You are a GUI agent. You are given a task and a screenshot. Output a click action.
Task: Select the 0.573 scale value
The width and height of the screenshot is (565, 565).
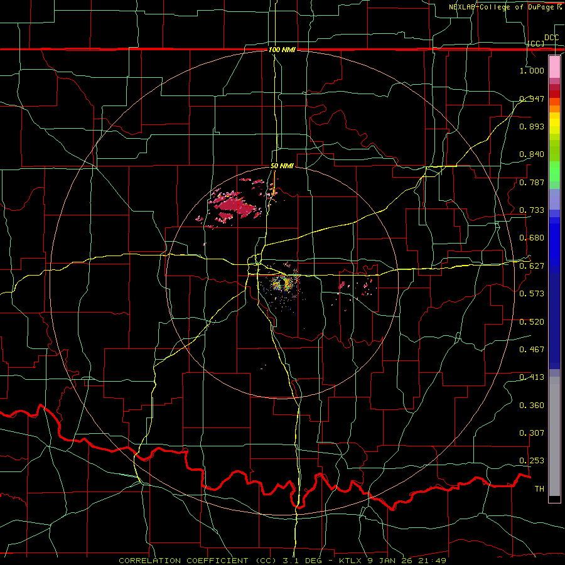point(532,294)
